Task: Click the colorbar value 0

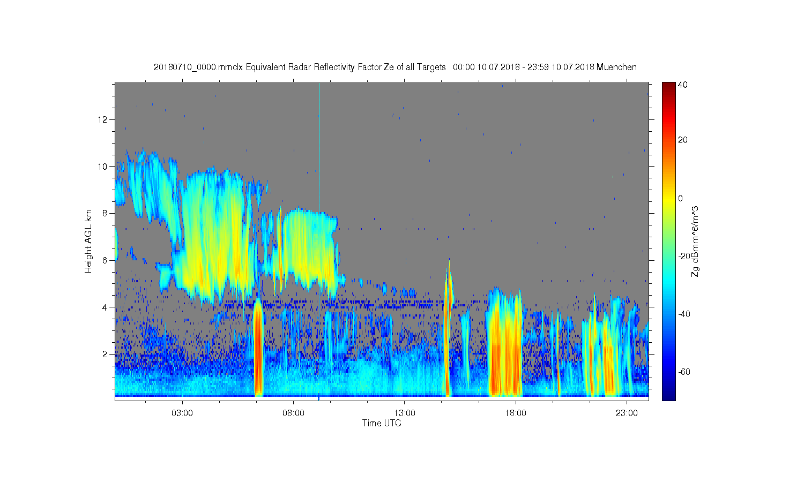Action: 681,198
